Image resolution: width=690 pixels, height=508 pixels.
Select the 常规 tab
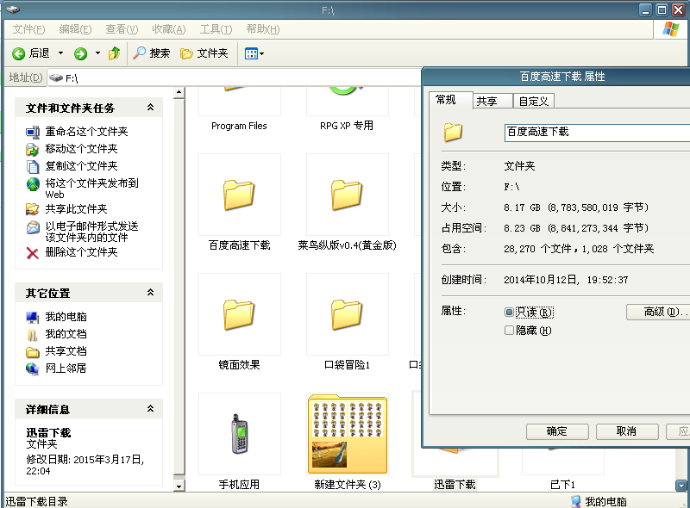click(x=450, y=100)
